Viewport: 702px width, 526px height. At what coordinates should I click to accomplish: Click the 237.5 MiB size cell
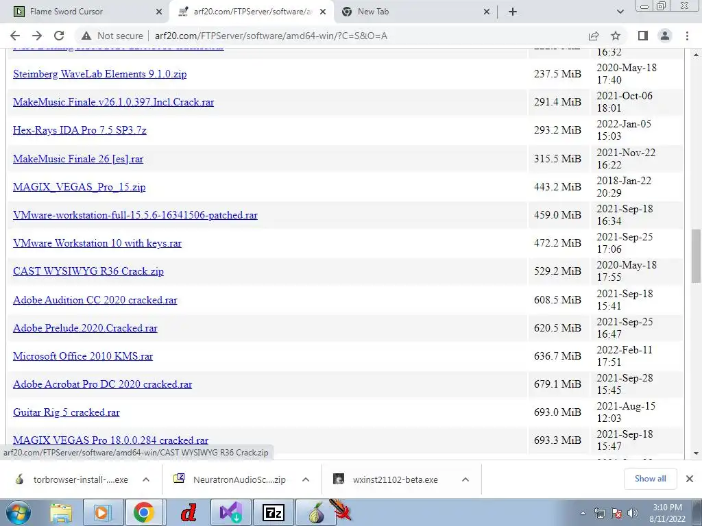point(557,74)
